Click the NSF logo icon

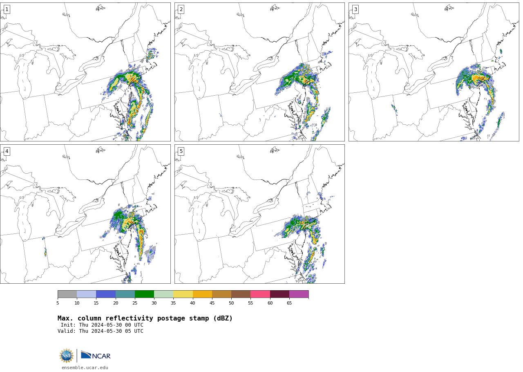click(67, 356)
